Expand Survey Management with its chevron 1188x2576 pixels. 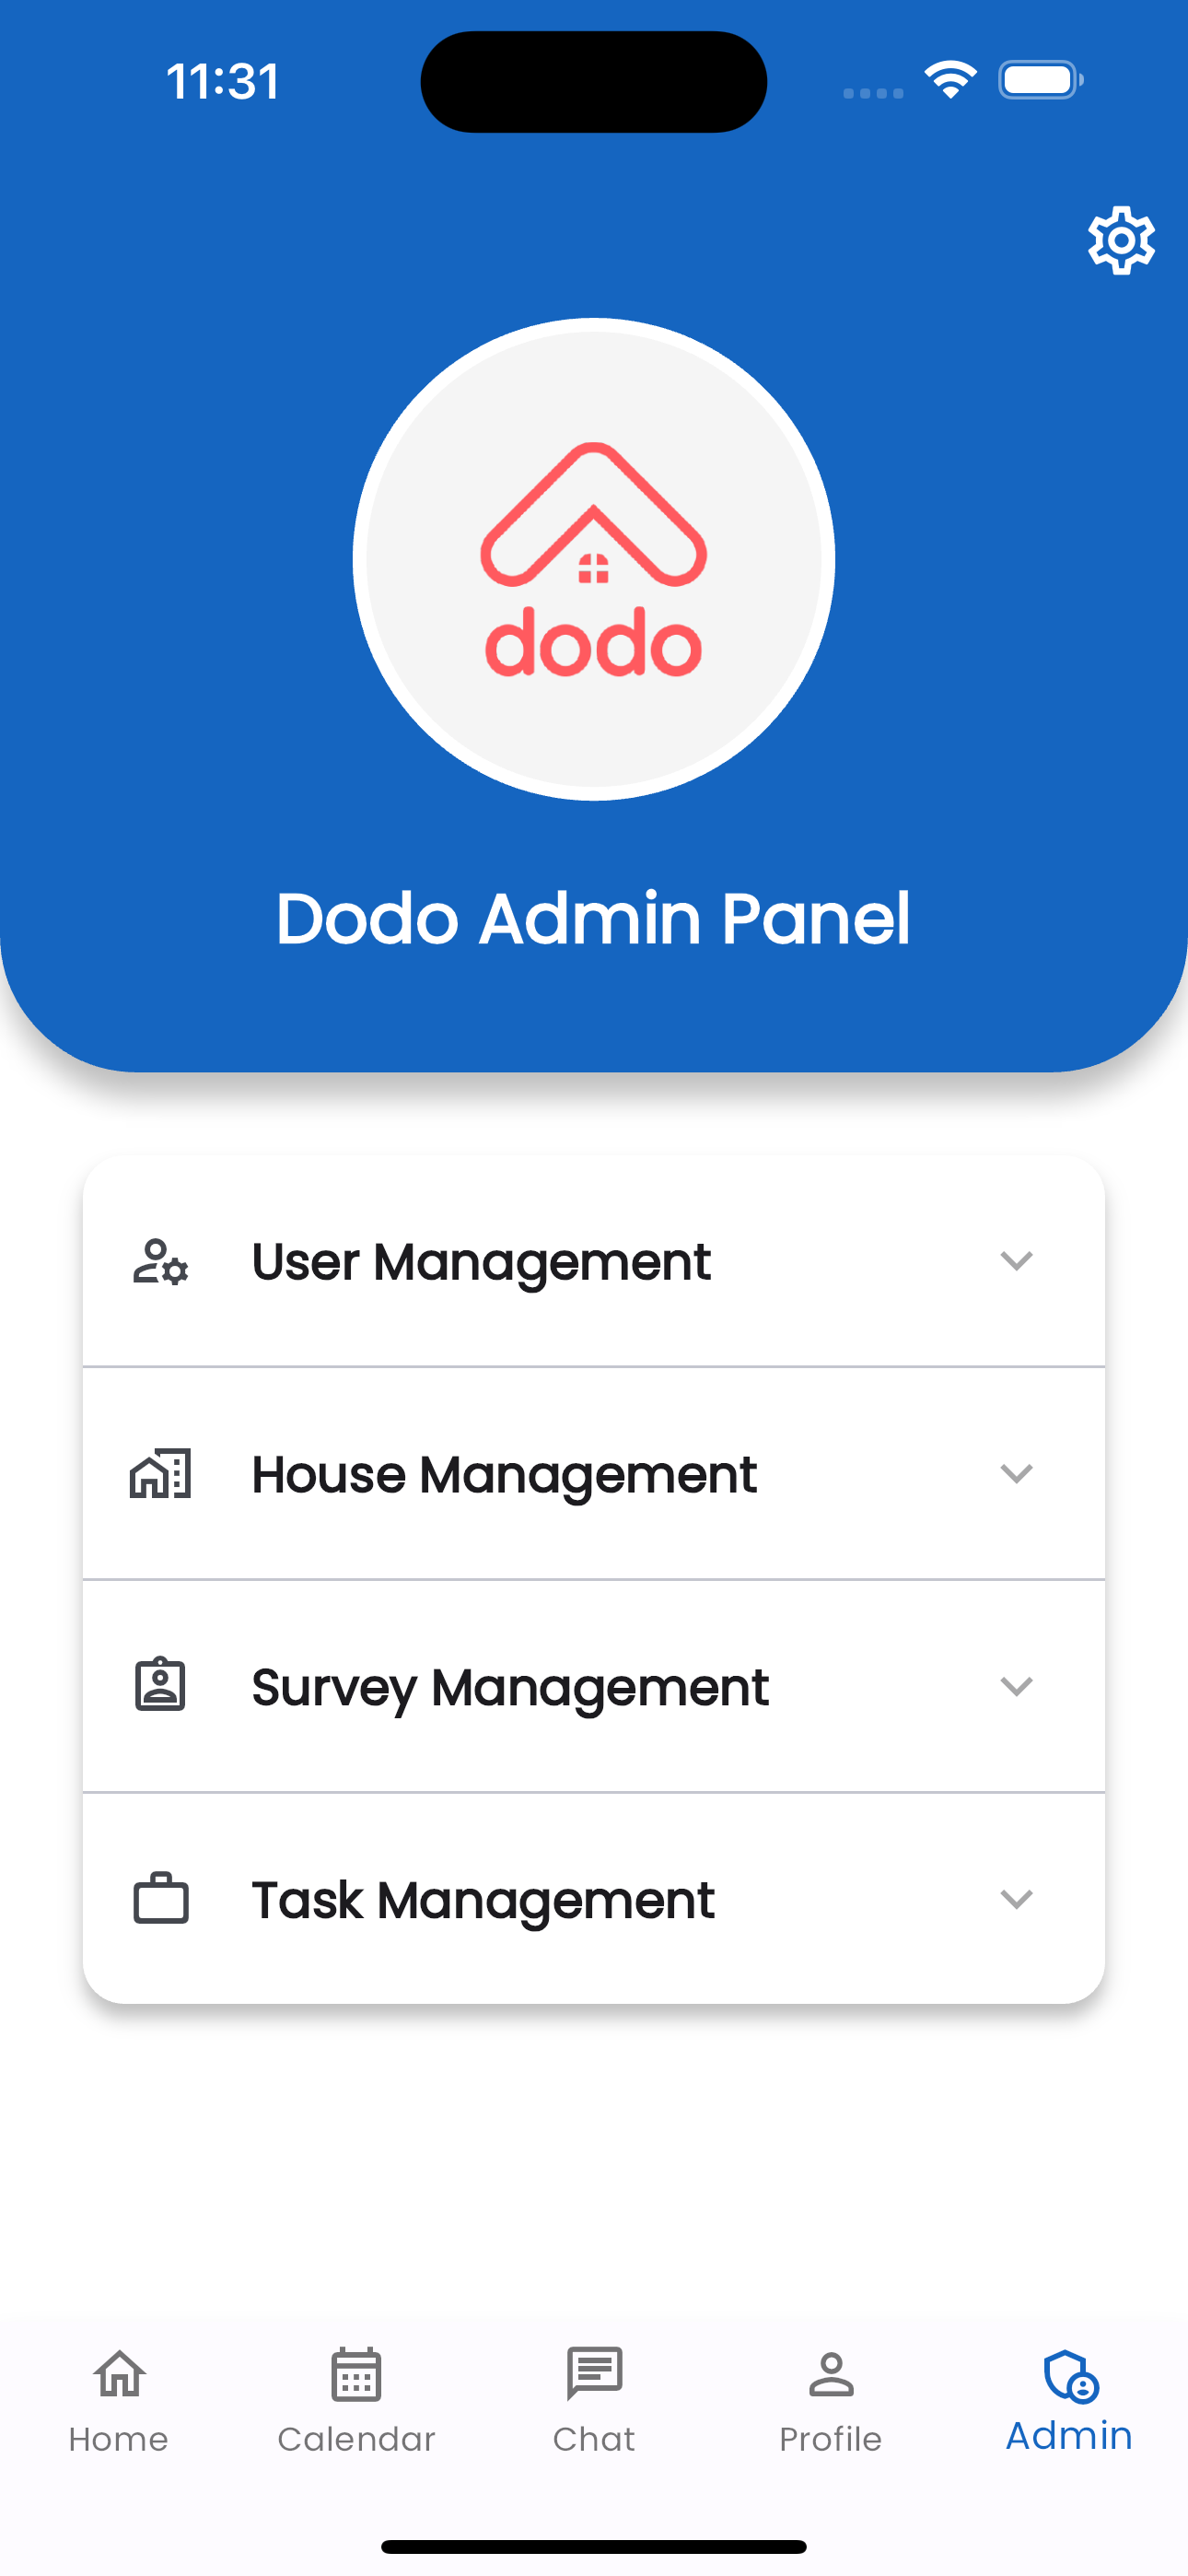coord(1016,1686)
